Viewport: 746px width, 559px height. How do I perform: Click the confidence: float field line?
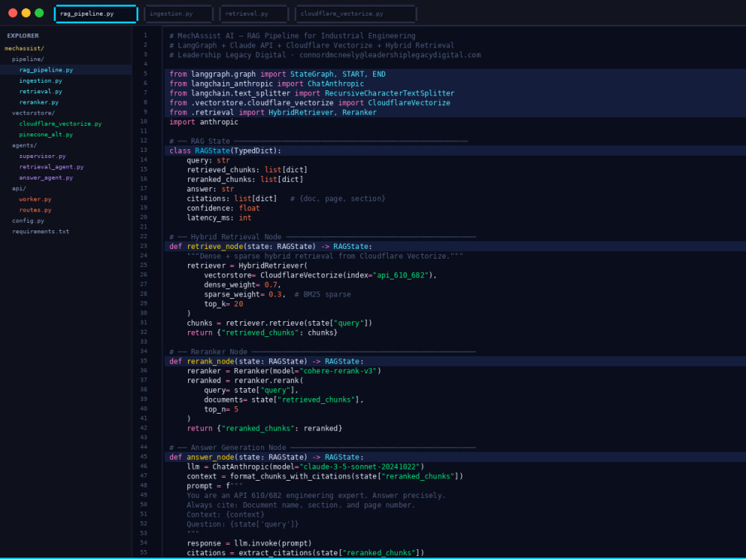(x=223, y=208)
